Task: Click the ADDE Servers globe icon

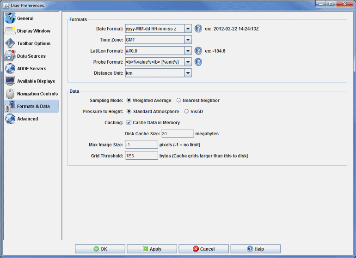Action: coord(10,68)
